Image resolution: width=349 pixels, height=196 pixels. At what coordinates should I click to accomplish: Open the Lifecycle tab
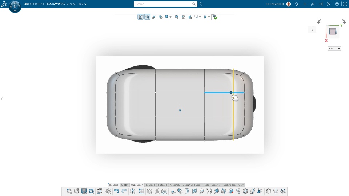pyautogui.click(x=216, y=185)
